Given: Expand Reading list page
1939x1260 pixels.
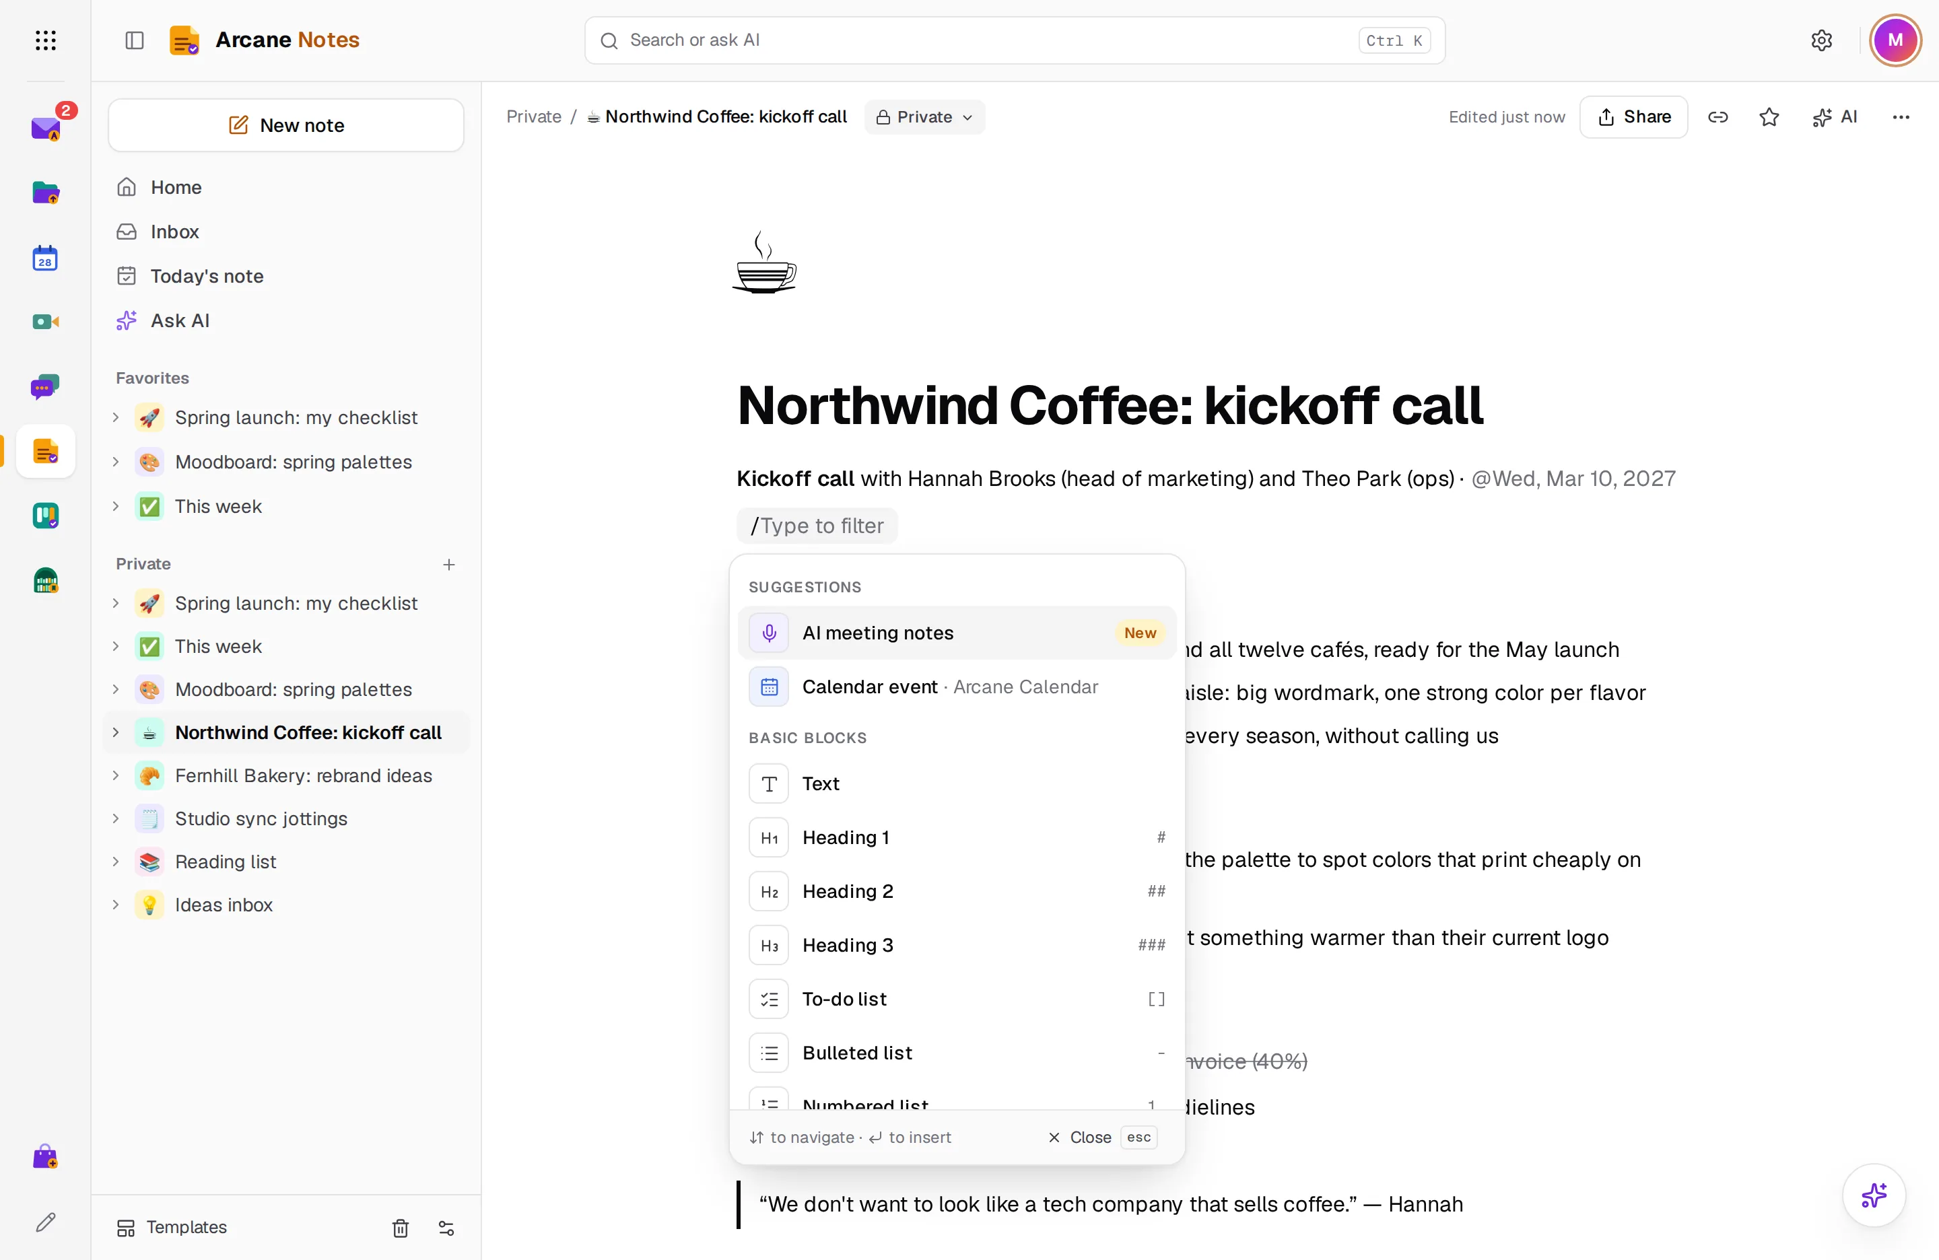Looking at the screenshot, I should [116, 862].
